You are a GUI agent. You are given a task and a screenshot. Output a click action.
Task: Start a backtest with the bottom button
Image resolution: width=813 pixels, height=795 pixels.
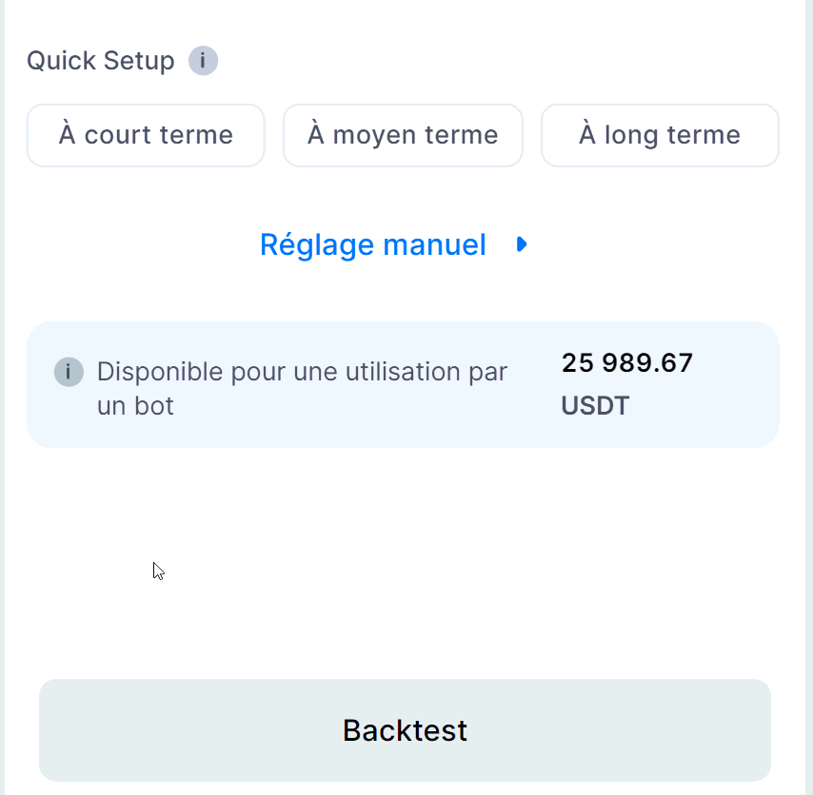pos(405,730)
